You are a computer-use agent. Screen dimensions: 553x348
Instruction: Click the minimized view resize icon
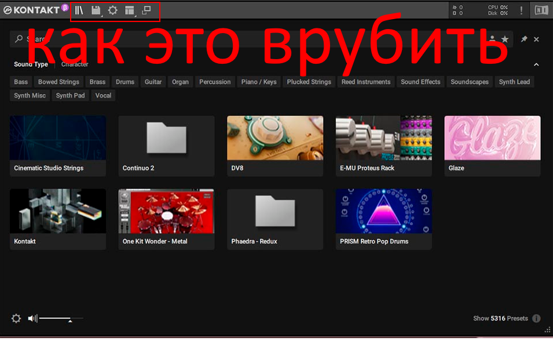pyautogui.click(x=147, y=10)
